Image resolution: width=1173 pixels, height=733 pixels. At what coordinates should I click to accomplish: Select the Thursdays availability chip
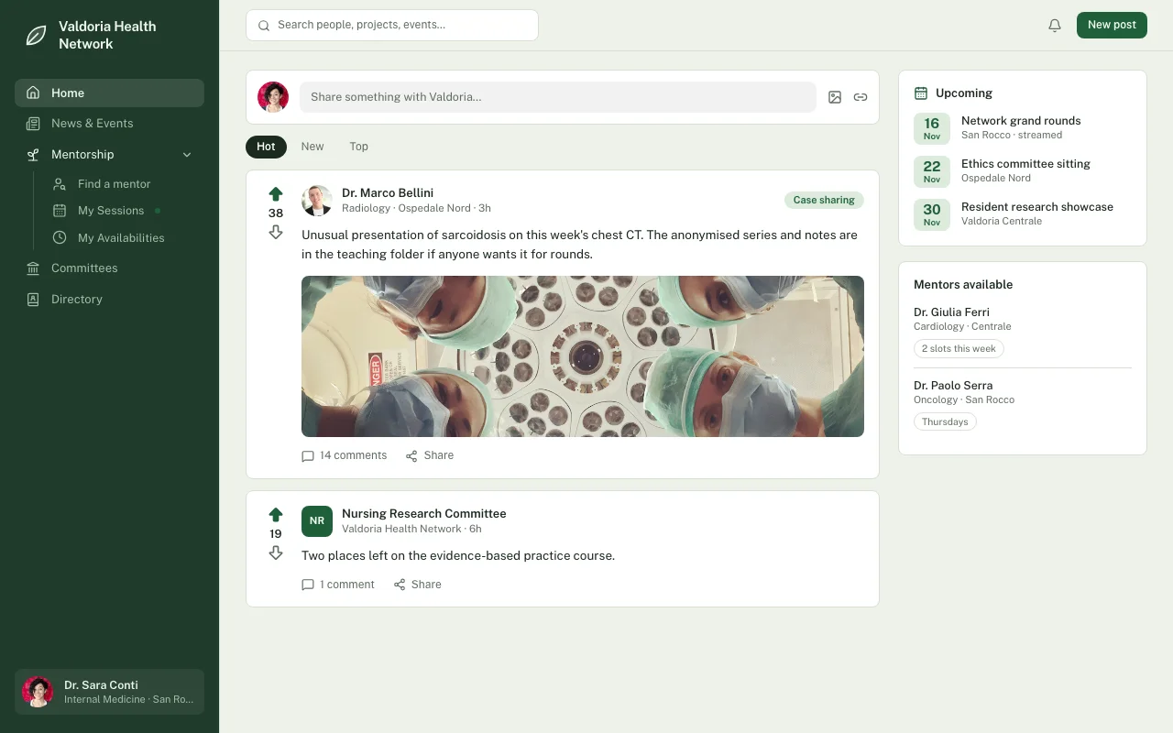click(945, 422)
